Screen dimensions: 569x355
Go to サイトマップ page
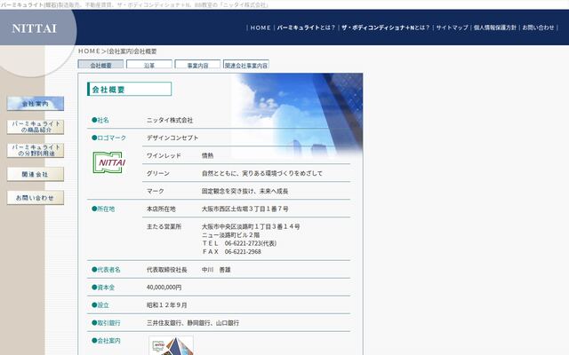(452, 28)
